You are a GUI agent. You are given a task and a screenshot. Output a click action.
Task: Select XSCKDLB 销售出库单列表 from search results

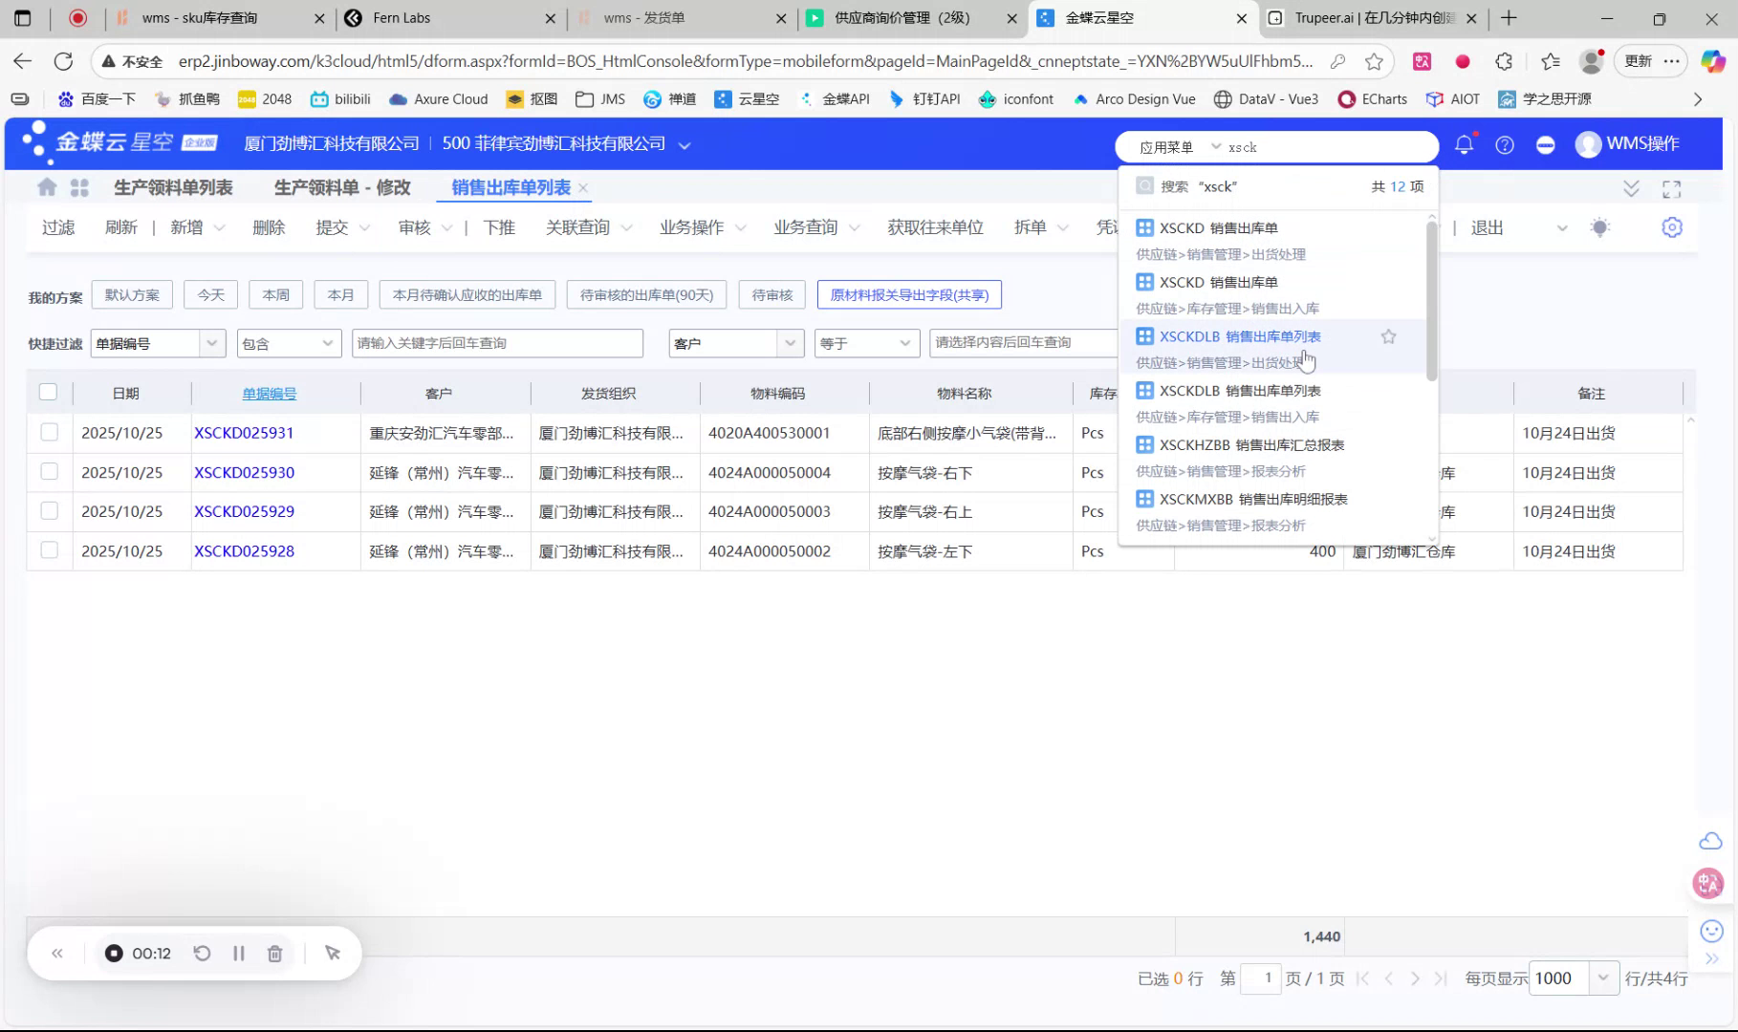(1239, 336)
